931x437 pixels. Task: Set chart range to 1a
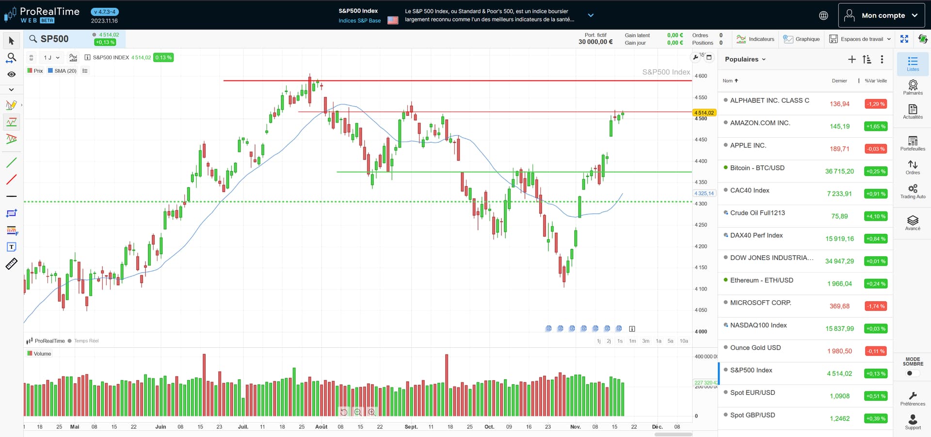point(658,341)
